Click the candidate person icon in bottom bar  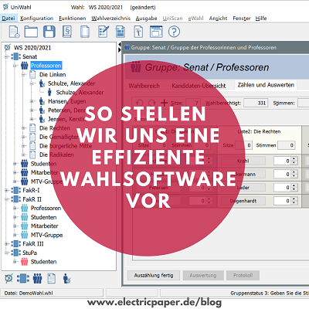pyautogui.click(x=66, y=279)
